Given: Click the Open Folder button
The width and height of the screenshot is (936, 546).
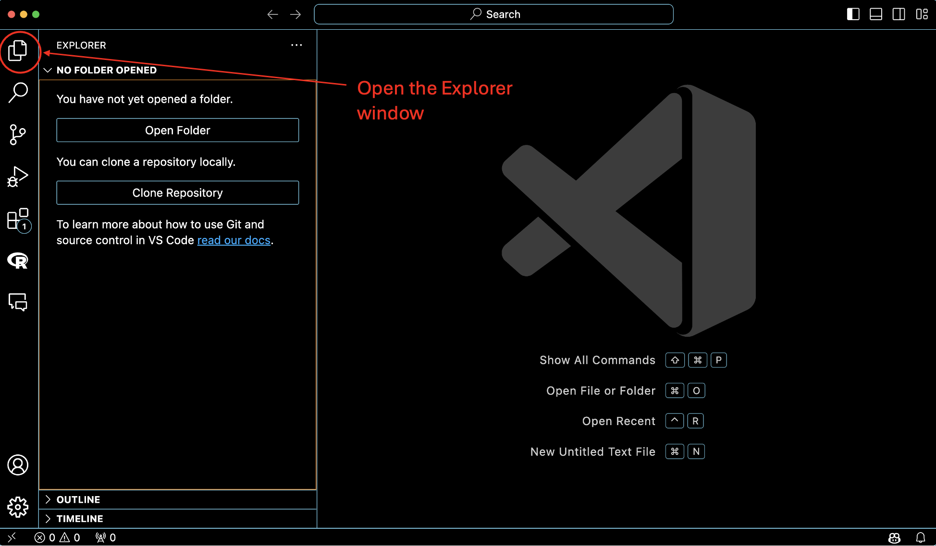Looking at the screenshot, I should 178,130.
